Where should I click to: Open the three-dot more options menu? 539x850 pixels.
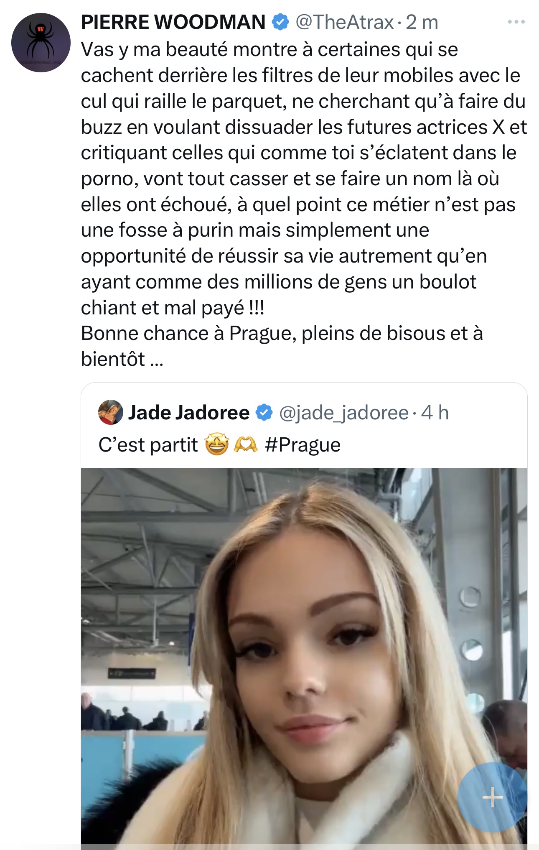516,22
